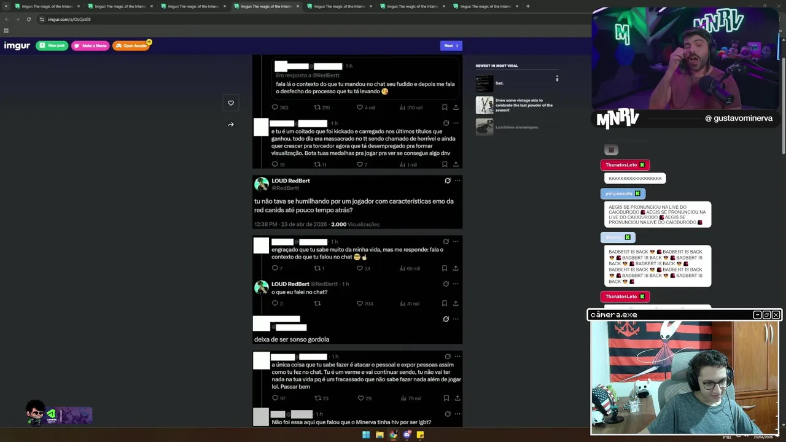Click the Open Arcade button
The width and height of the screenshot is (786, 442).
(131, 45)
